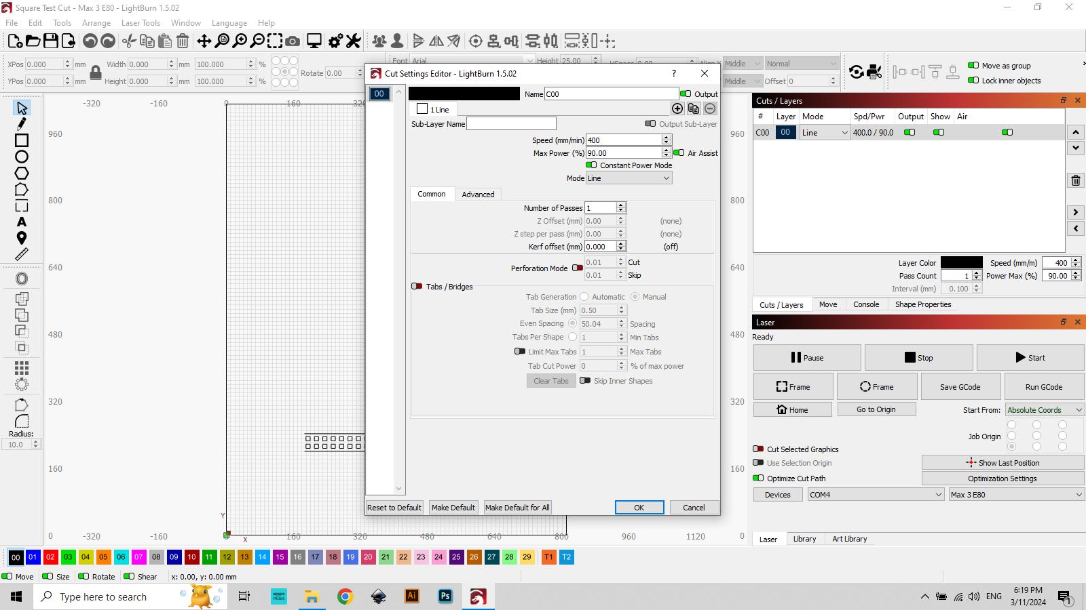Add a sub-layer with the plus icon

coord(677,108)
